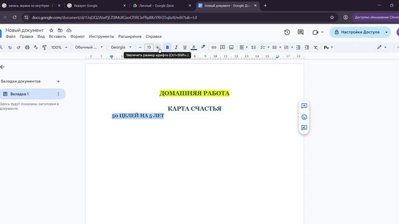The height and width of the screenshot is (224, 399).
Task: Suggest edits on selected text
Action: click(x=304, y=128)
